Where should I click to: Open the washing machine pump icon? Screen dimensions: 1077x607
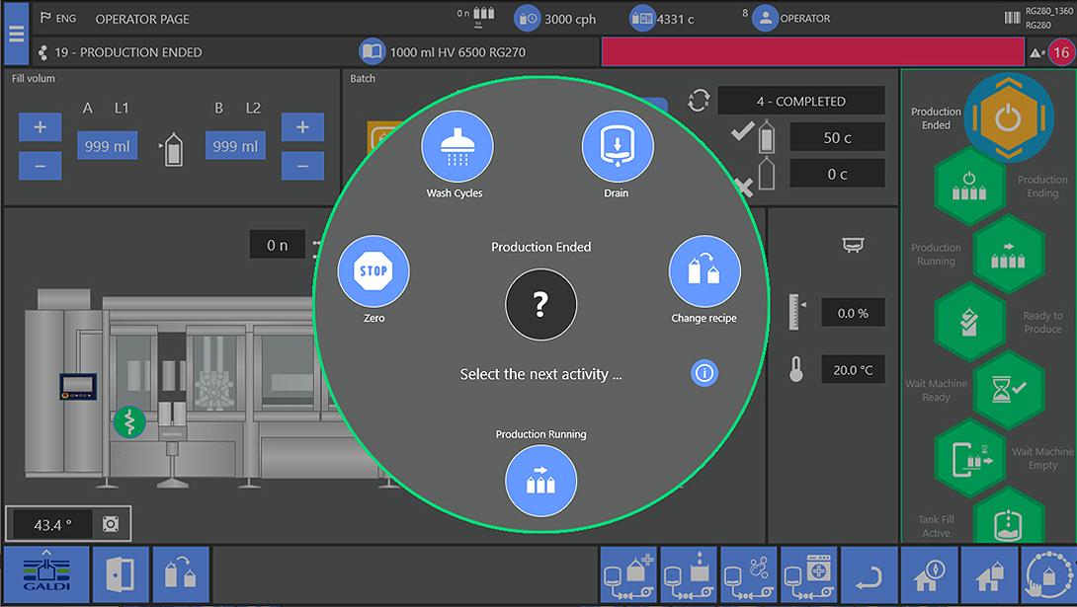pyautogui.click(x=809, y=574)
